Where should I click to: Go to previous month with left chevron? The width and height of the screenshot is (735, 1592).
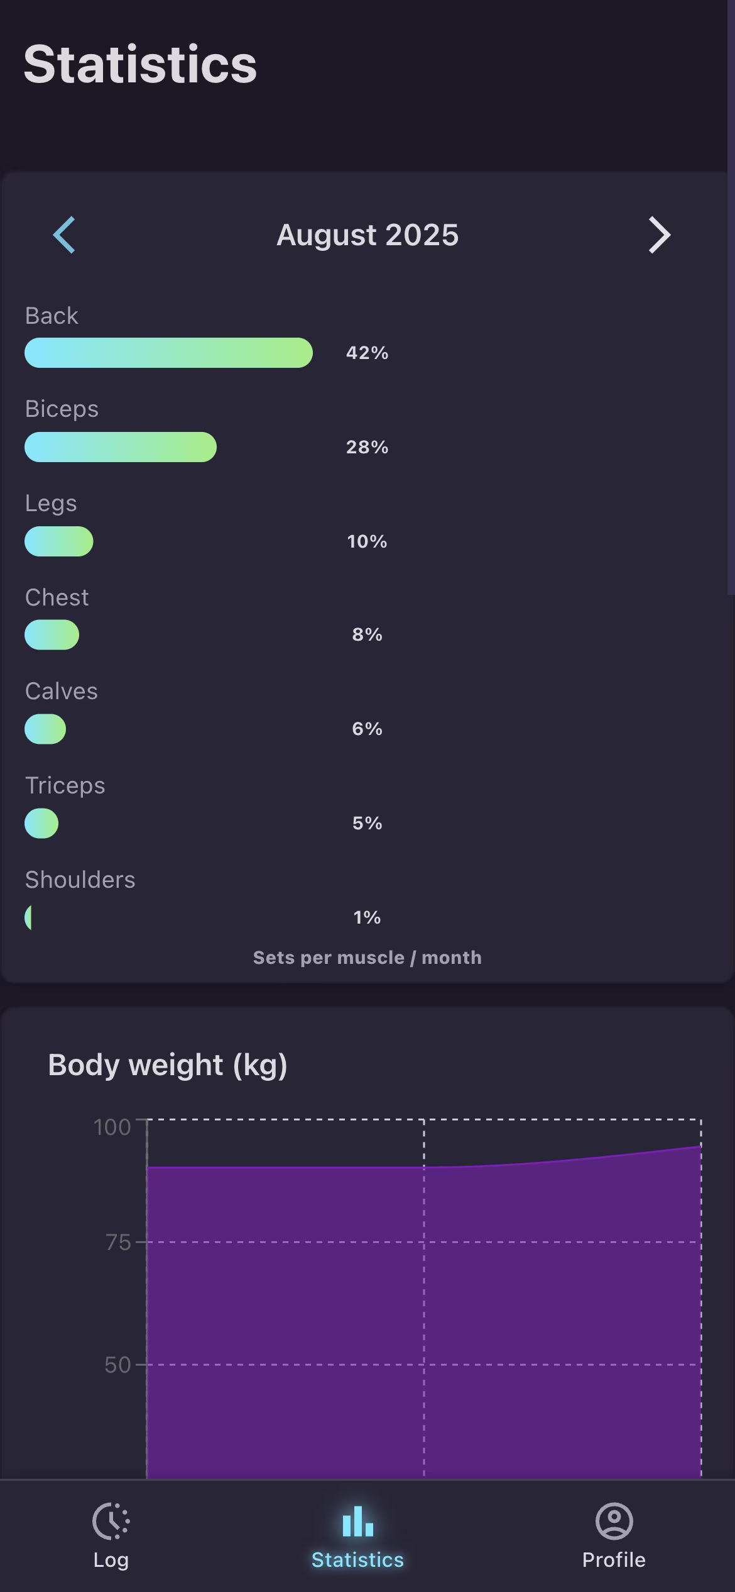[x=64, y=235]
